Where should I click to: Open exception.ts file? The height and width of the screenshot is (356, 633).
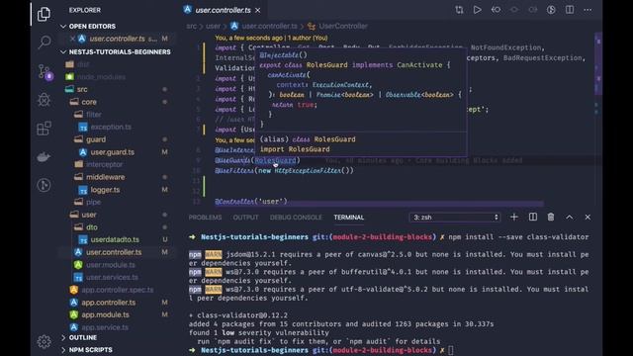tap(111, 127)
